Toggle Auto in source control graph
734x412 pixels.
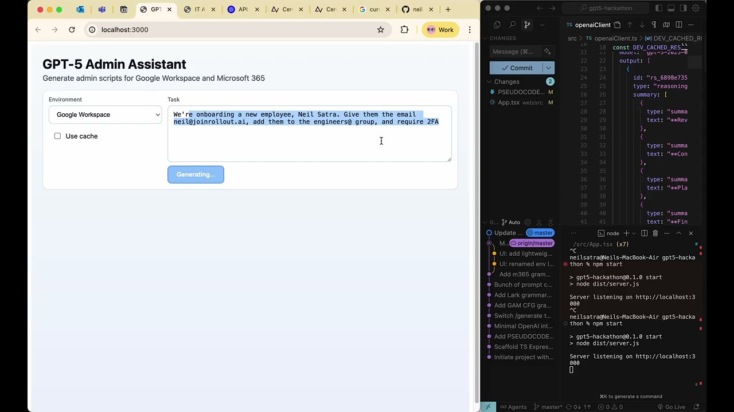[x=510, y=223]
